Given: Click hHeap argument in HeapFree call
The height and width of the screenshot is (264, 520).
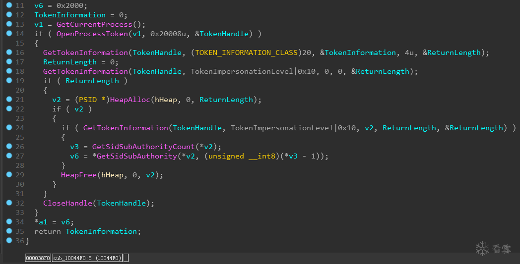Looking at the screenshot, I should (x=112, y=175).
